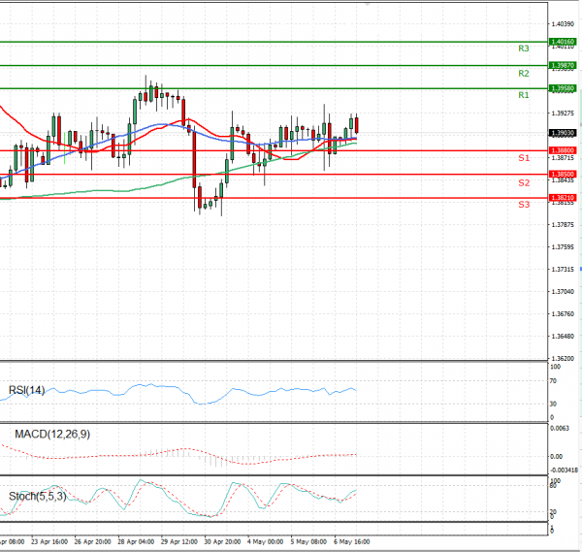The image size is (582, 552).
Task: Click the 1.39275 price axis value
Action: tap(563, 114)
